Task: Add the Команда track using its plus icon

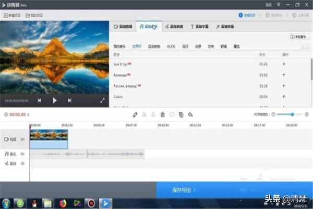Action: tap(284, 75)
